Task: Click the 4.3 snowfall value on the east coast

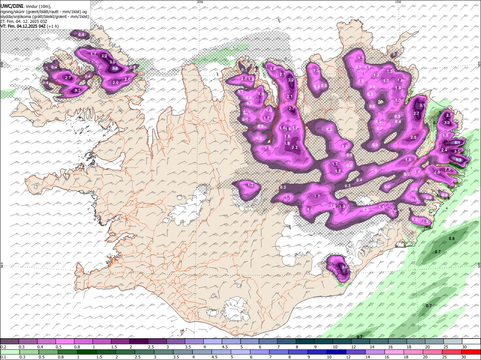Action: click(x=458, y=160)
